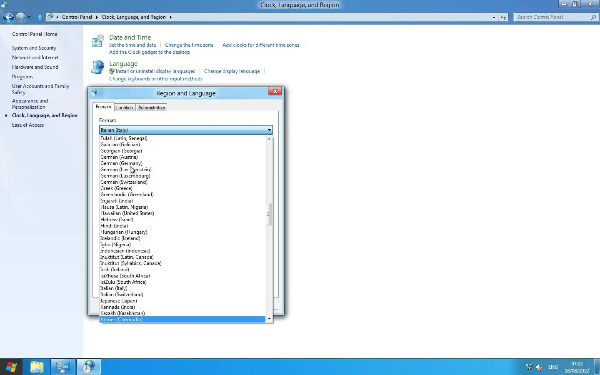Open the taskbar clock and date
The width and height of the screenshot is (600, 375).
click(577, 367)
